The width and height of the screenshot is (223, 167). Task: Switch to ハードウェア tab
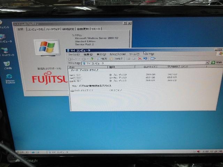click(53, 29)
